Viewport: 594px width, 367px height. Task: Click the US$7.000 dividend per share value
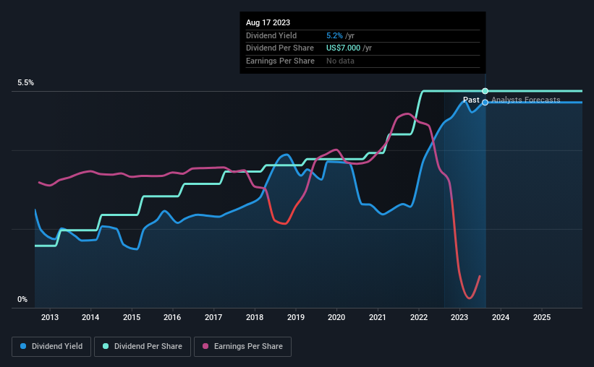[343, 48]
